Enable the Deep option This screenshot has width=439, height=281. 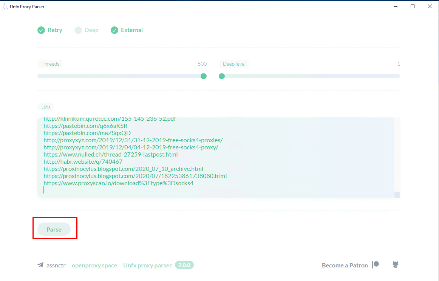(x=78, y=30)
